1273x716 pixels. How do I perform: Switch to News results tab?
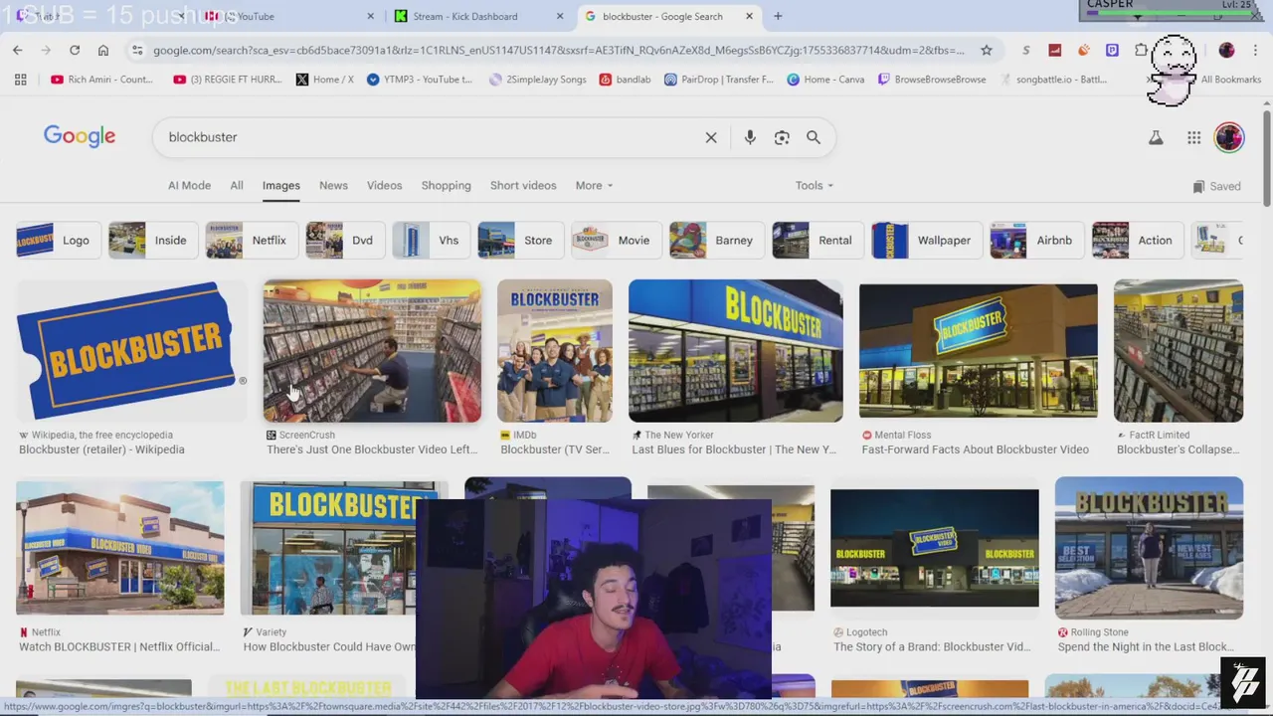[333, 186]
